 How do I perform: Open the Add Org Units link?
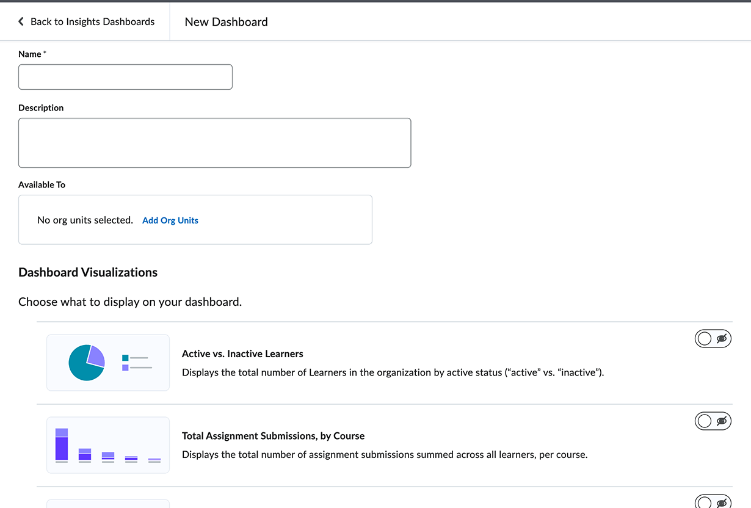coord(170,220)
